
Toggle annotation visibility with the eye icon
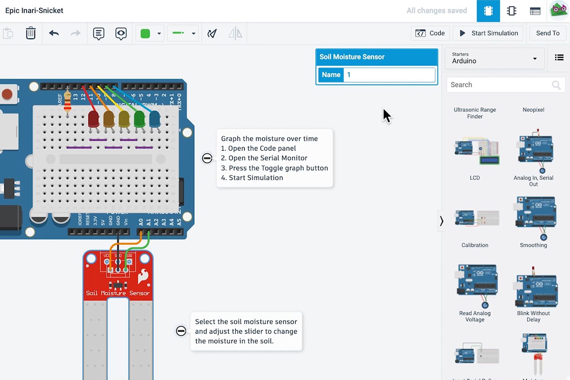[x=120, y=33]
